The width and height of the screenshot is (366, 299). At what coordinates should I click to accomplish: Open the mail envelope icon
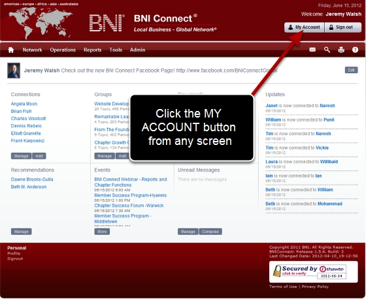tap(312, 50)
